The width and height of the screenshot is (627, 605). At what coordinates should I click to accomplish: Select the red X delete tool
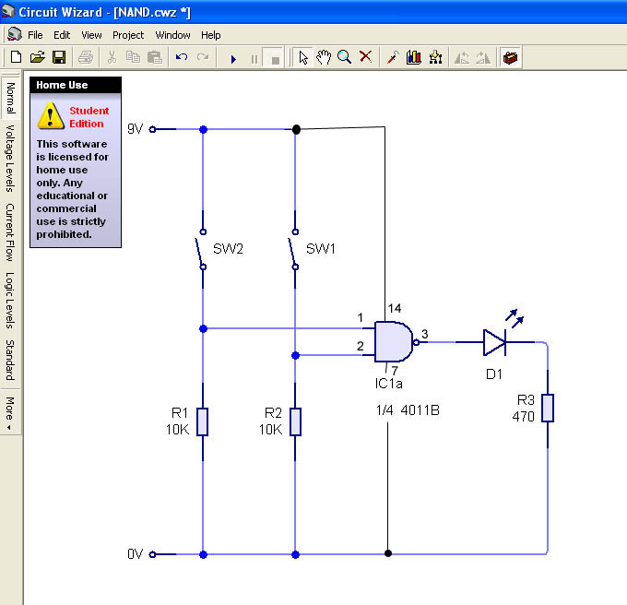tap(365, 57)
